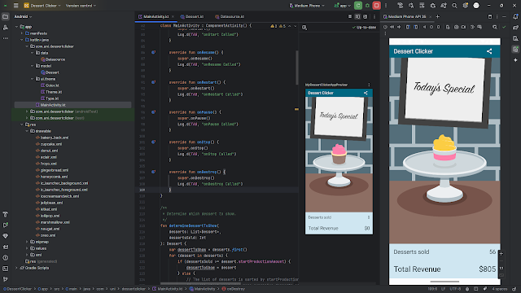Click the onDestroy breadcrumb in bottom bar
The height and width of the screenshot is (293, 521).
point(234,289)
